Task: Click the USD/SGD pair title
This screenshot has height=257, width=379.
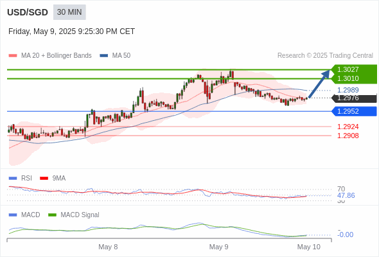Action: tap(28, 12)
